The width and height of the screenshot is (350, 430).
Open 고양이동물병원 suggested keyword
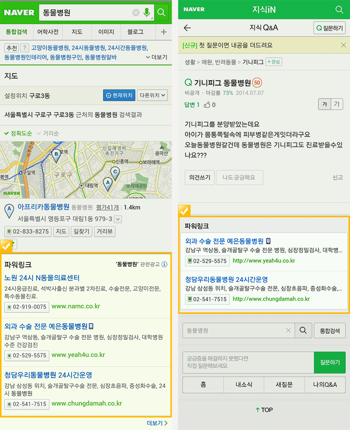coord(50,48)
